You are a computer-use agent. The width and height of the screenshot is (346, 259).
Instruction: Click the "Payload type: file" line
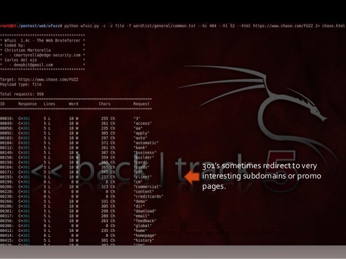coord(21,84)
